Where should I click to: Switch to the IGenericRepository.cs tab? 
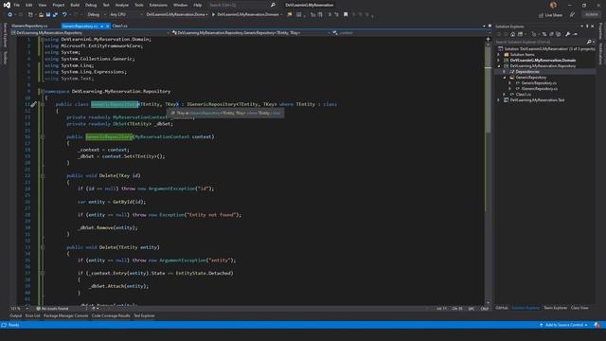pyautogui.click(x=30, y=26)
